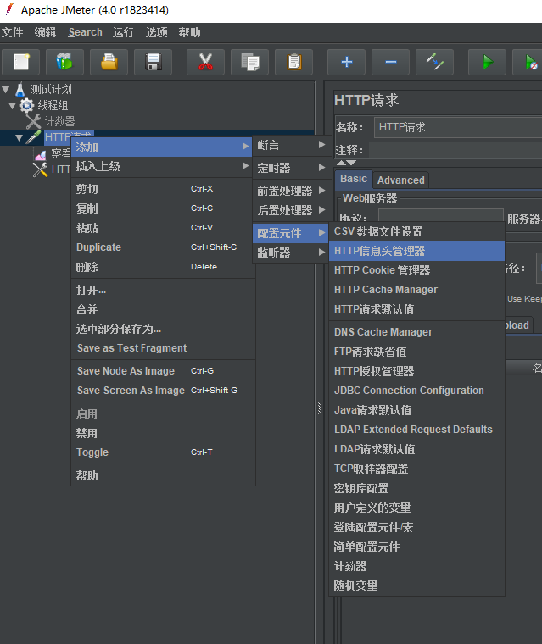
Task: Choose Save as Test Fragment
Action: pyautogui.click(x=163, y=348)
